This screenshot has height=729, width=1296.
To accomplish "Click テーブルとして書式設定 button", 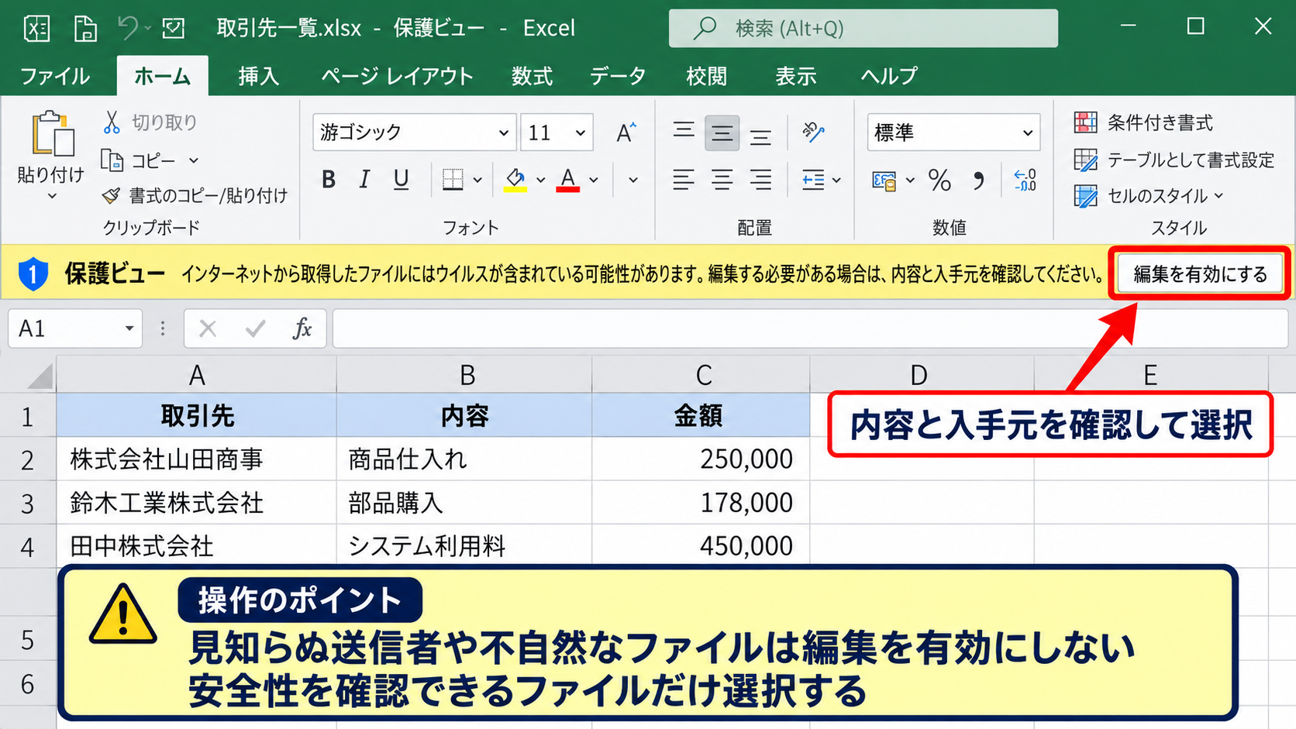I will point(1174,160).
